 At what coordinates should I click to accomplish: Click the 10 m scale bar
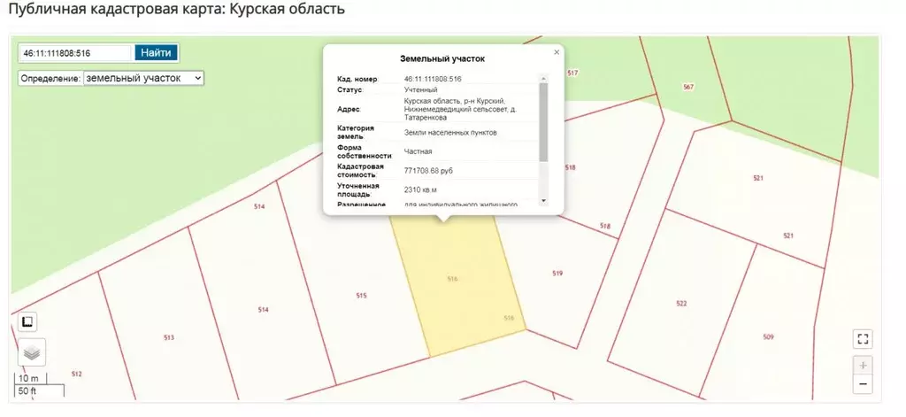pyautogui.click(x=28, y=379)
